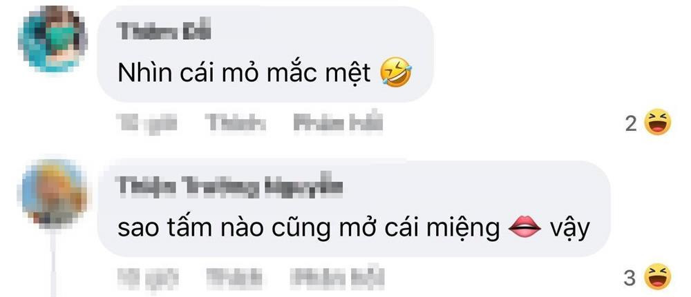The height and width of the screenshot is (297, 691).
Task: Click the Haha reaction icon beside count 3
Action: pos(657,277)
